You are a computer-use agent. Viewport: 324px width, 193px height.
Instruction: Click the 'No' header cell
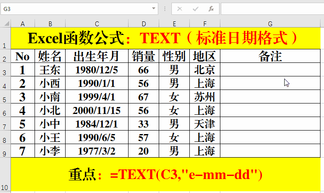pos(23,56)
